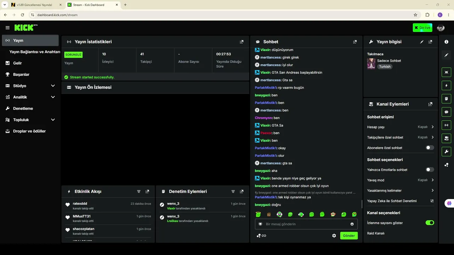Open Chrome extensions puzzle icon
This screenshot has height=255, width=454.
[427, 15]
